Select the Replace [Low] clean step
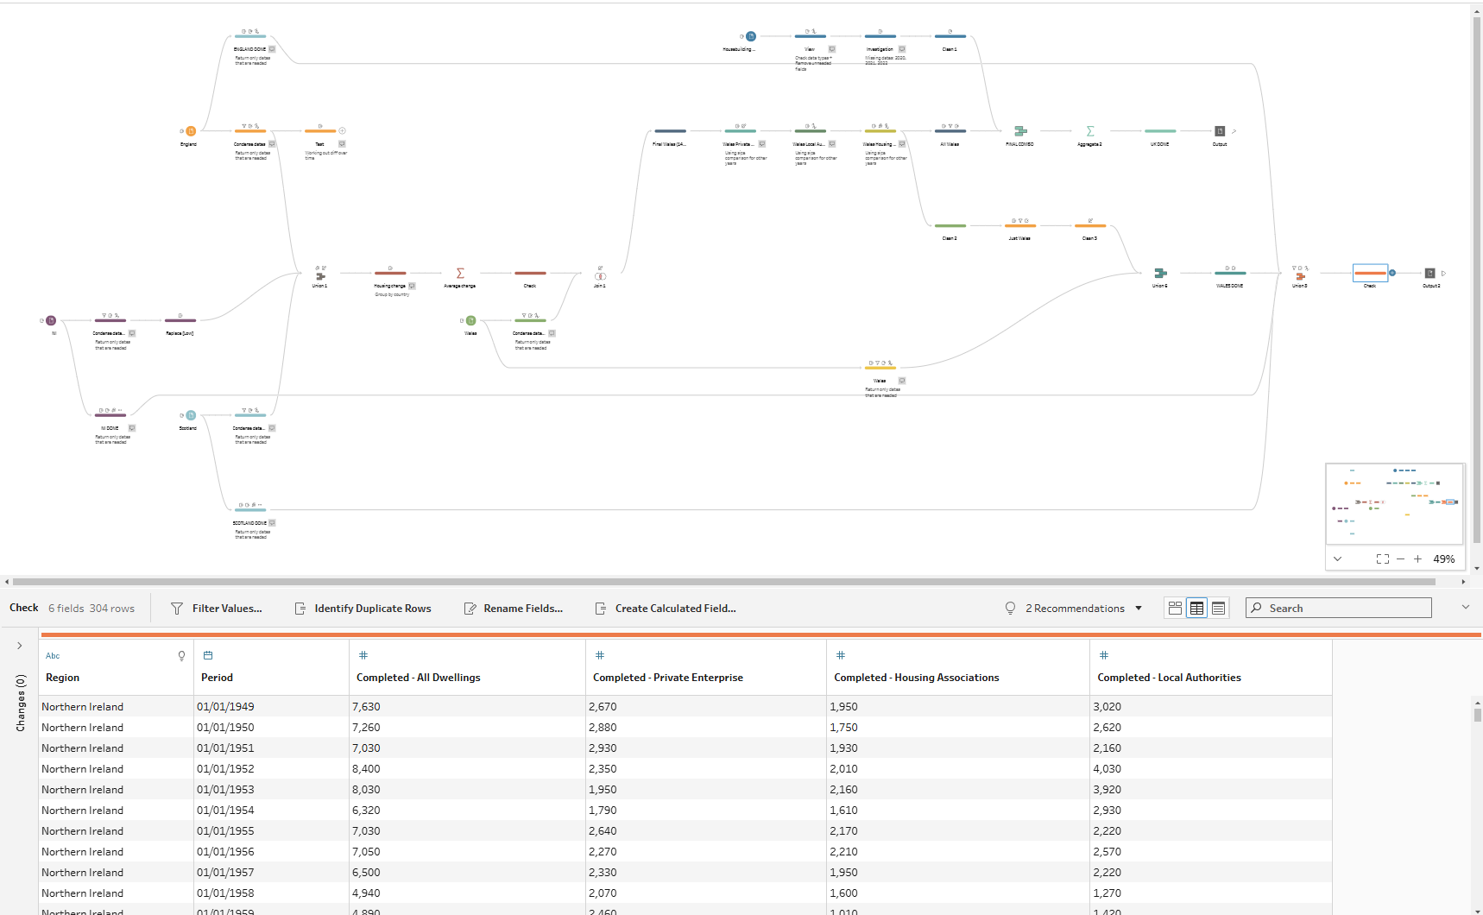 [x=180, y=321]
